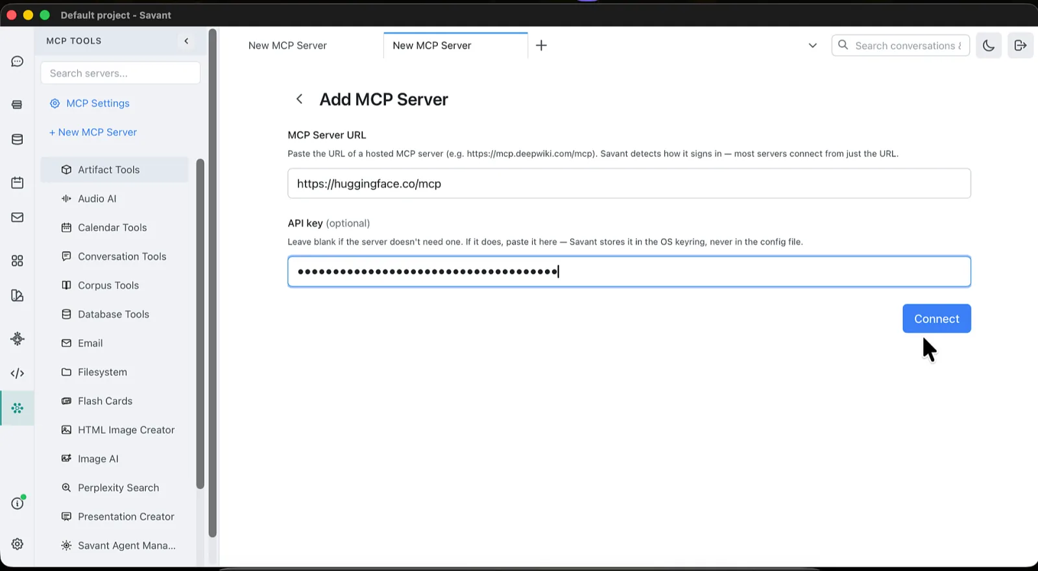Screen dimensions: 1038x571
Task: Focus the MCP Server URL field
Action: tap(629, 184)
